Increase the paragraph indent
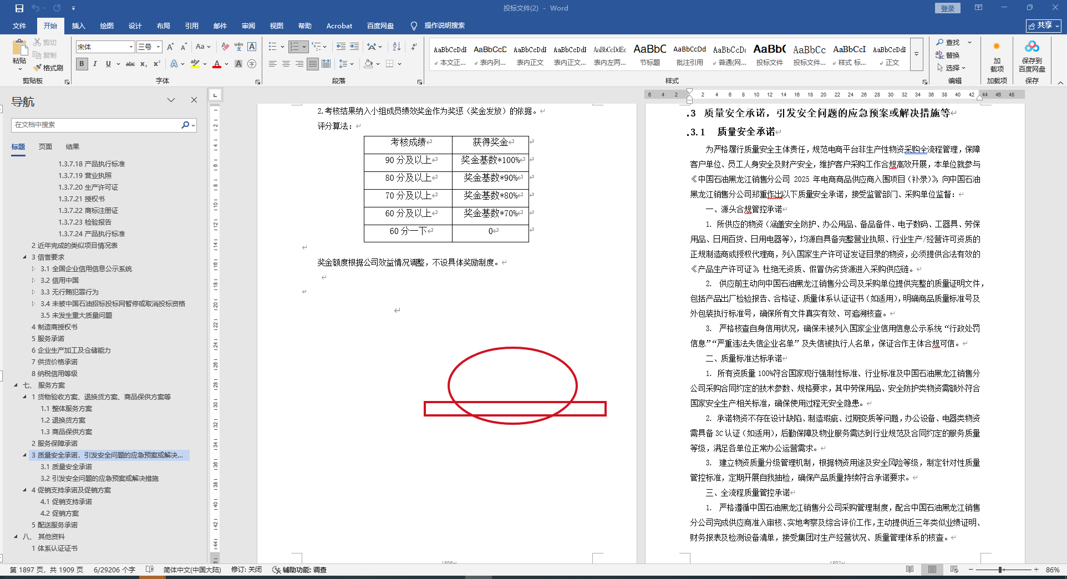1067x579 pixels. pyautogui.click(x=354, y=47)
